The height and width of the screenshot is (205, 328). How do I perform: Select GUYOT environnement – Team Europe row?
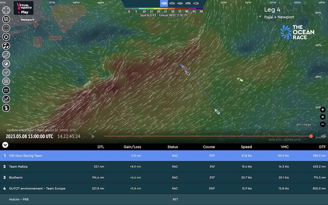pyautogui.click(x=164, y=188)
